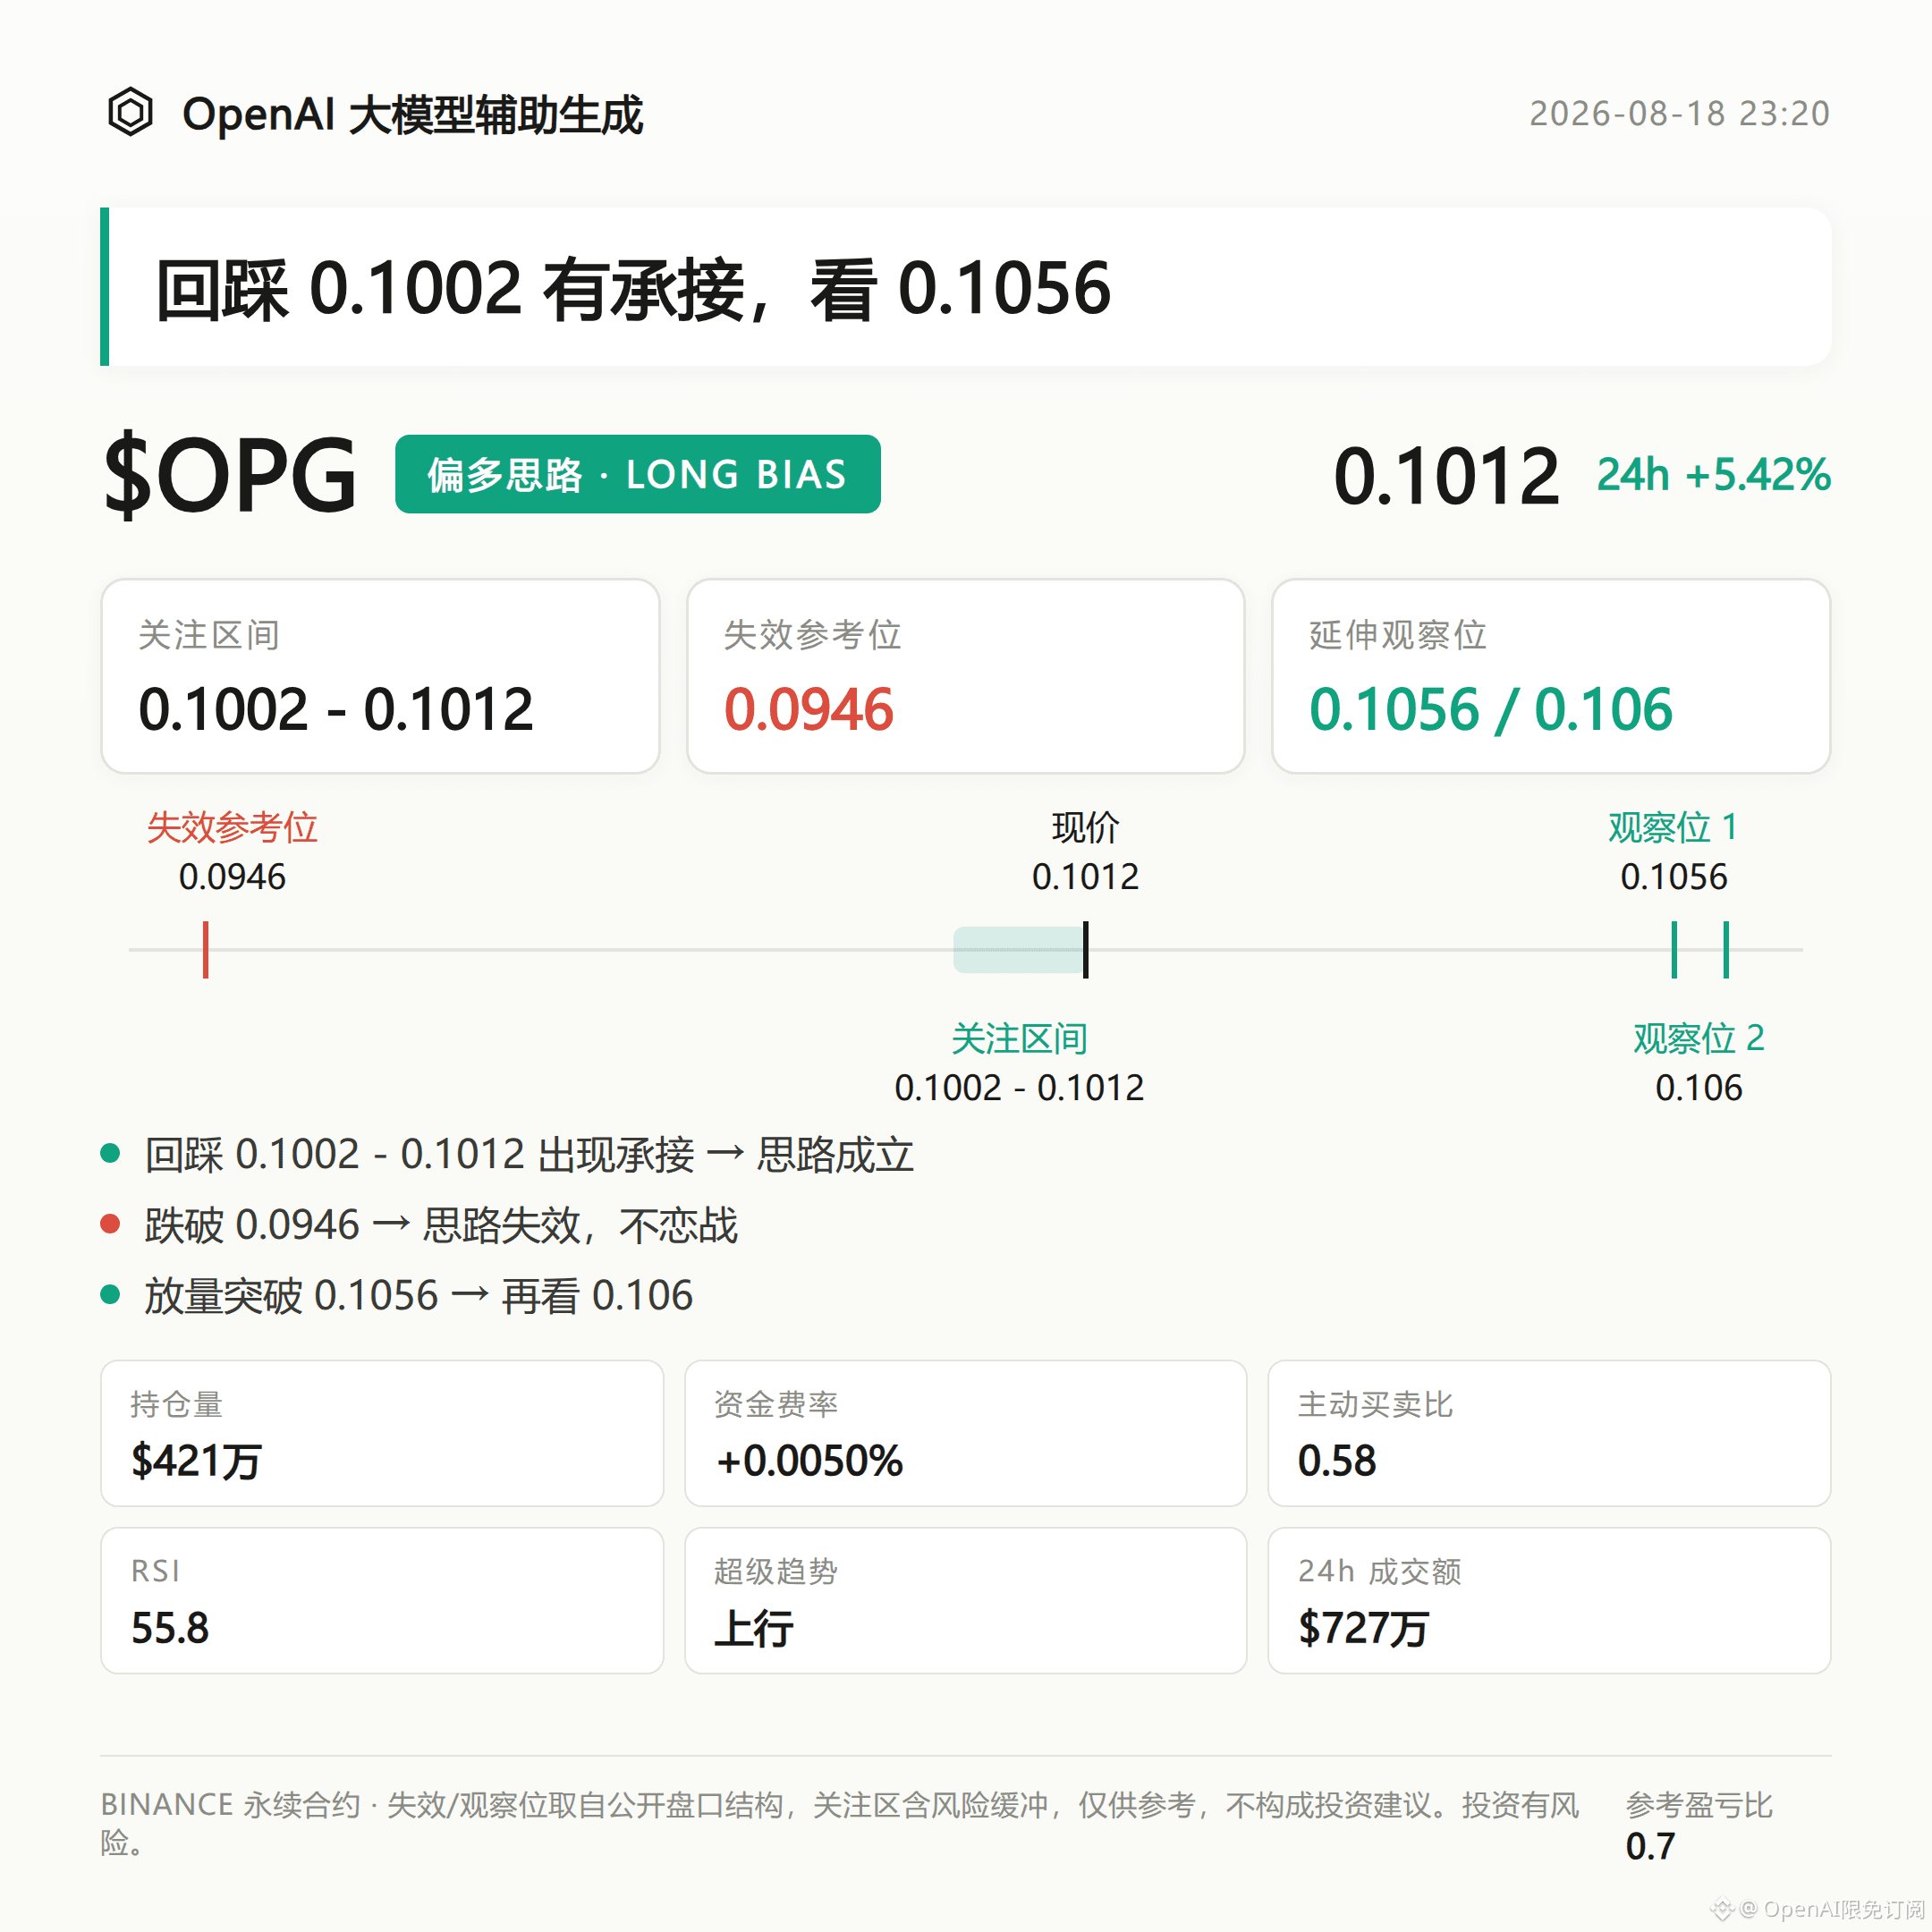
Task: Click the "现价" label above the scale
Action: click(1086, 828)
